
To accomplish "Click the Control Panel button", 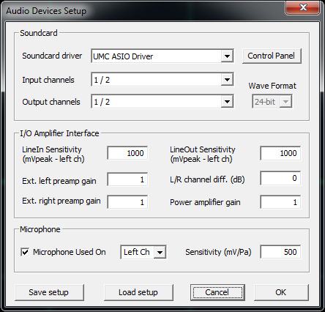I will (272, 56).
